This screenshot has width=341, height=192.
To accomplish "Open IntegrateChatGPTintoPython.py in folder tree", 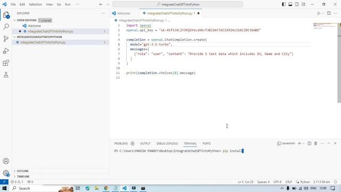I will pos(60,43).
